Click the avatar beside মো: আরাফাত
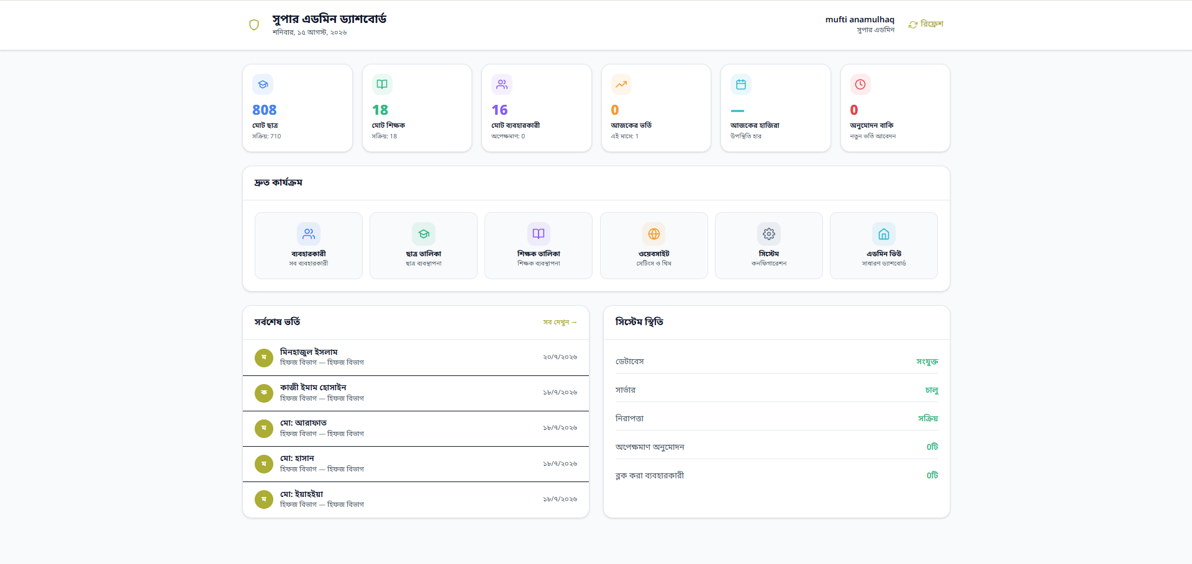The height and width of the screenshot is (564, 1192). pos(264,429)
